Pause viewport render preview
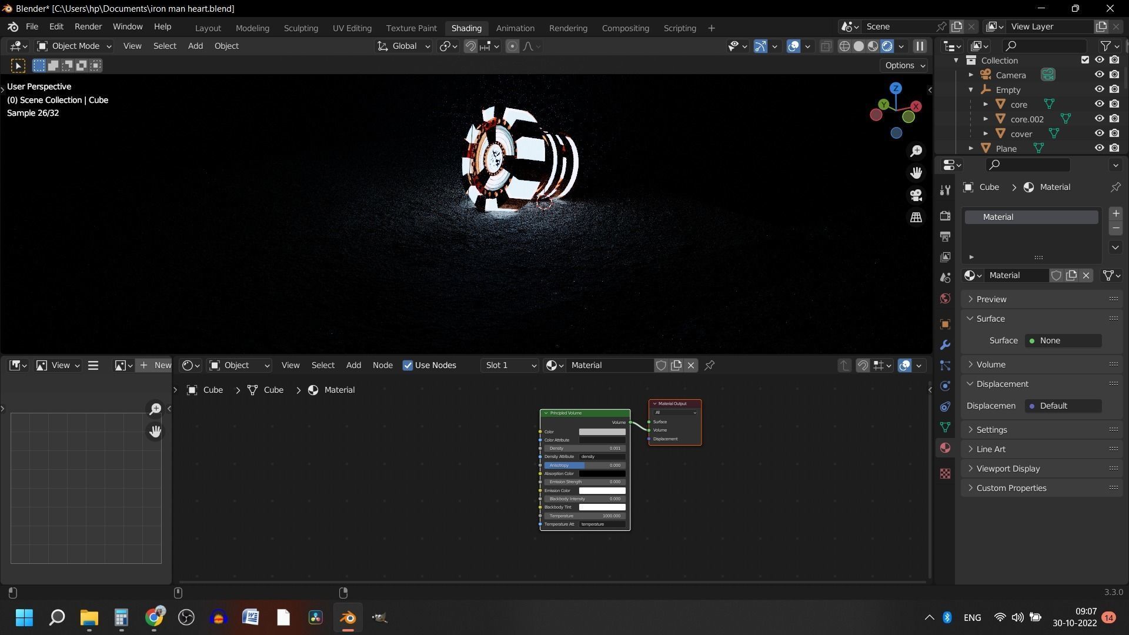The image size is (1129, 635). (x=920, y=46)
